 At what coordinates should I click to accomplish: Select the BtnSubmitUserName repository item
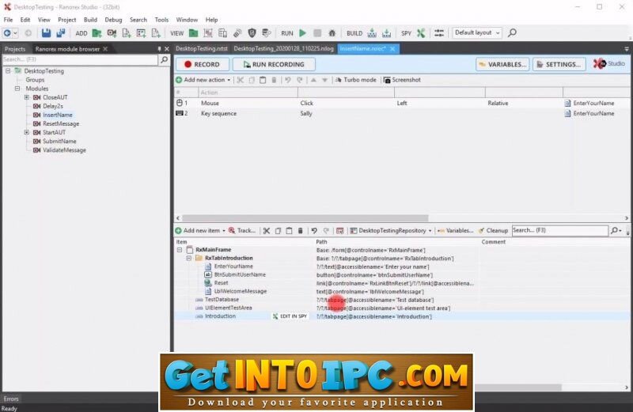[240, 275]
